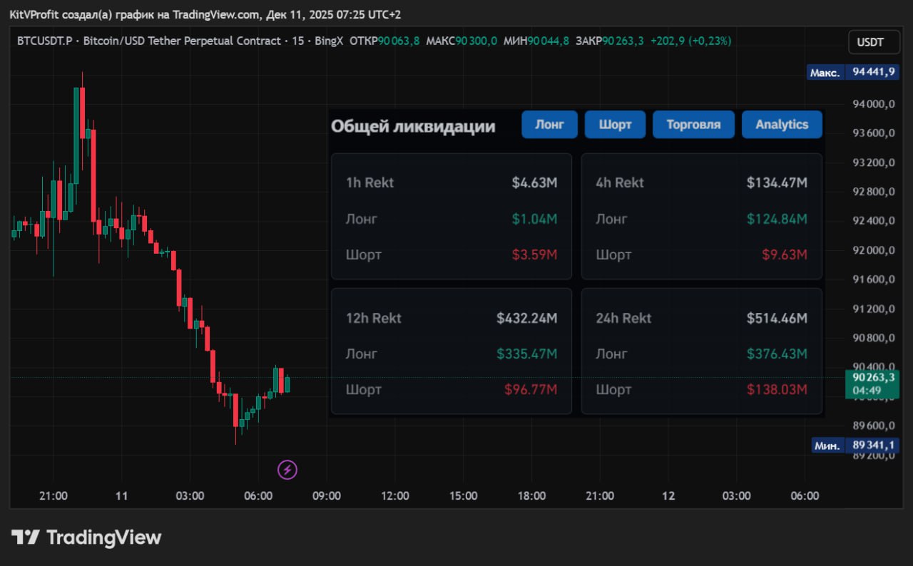The height and width of the screenshot is (566, 913).
Task: Click the TradingView logo
Action: pyautogui.click(x=86, y=537)
